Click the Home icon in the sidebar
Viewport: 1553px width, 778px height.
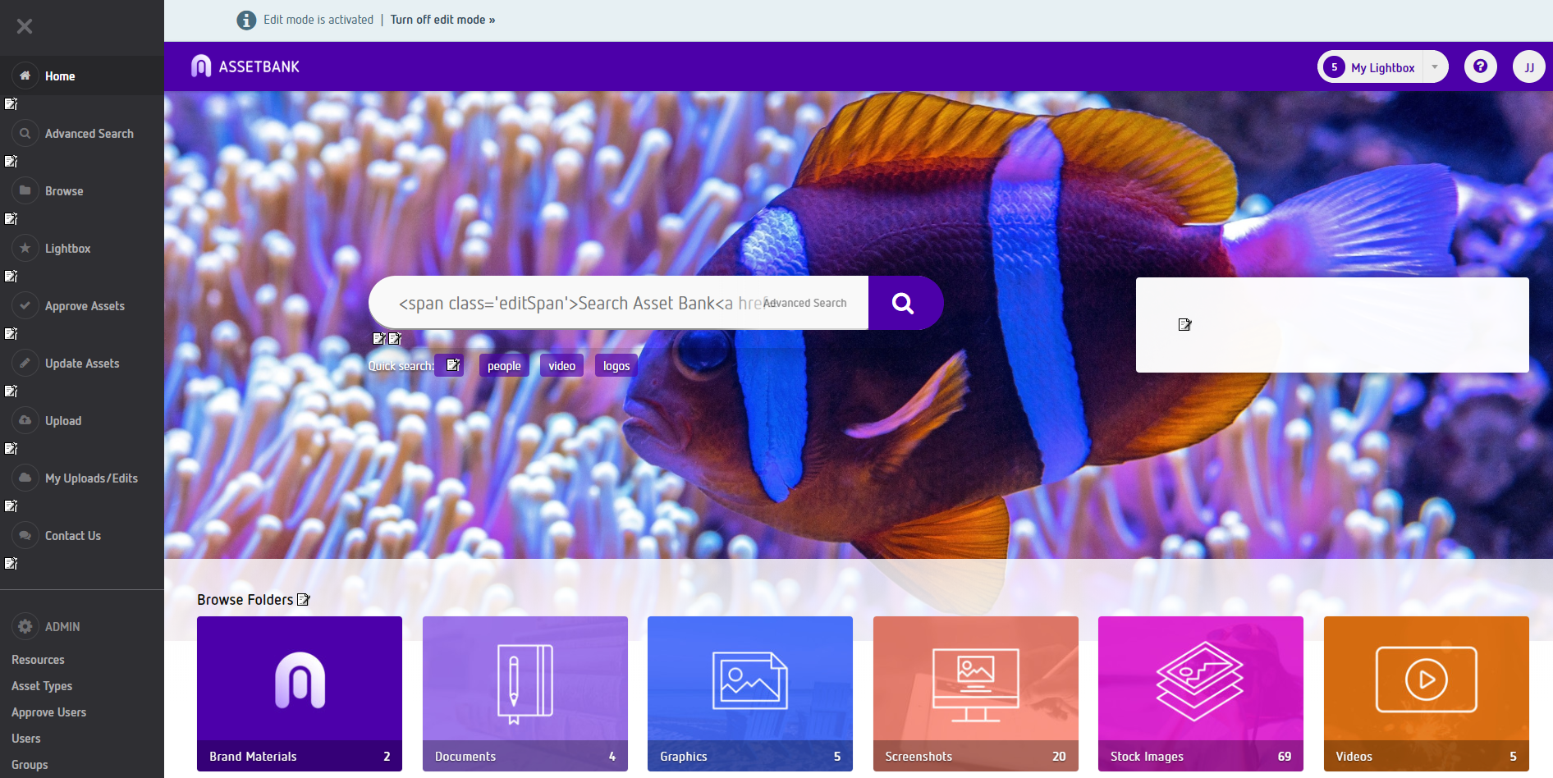[25, 76]
